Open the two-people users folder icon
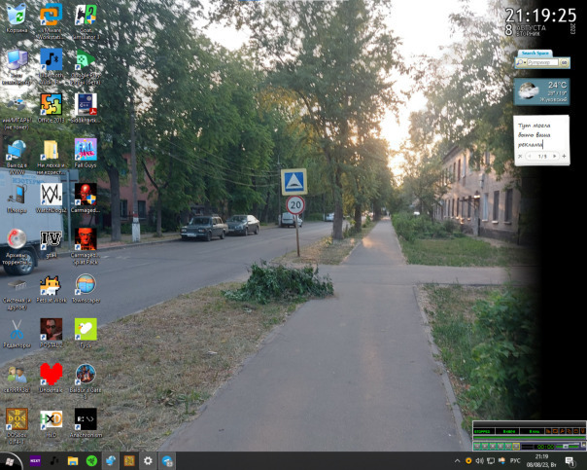The height and width of the screenshot is (470, 587). pos(17,379)
